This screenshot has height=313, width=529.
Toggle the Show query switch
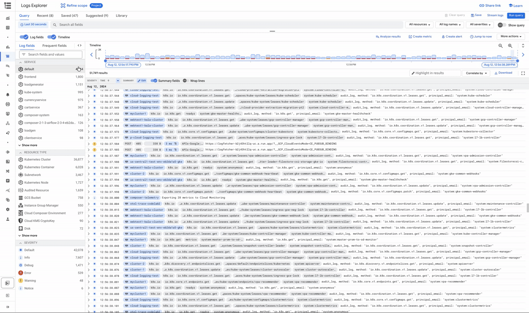point(502,25)
